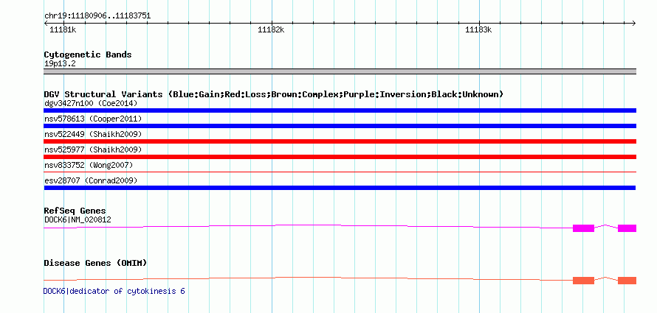
Task: Open variant dgv3427n100 (Coe2014) label
Action: 91,103
